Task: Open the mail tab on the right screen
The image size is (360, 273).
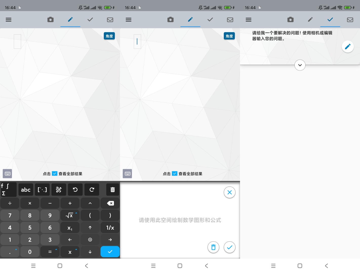Action: 350,20
